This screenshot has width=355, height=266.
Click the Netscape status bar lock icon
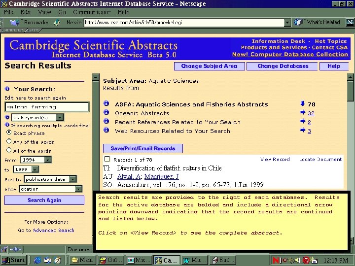[x=4, y=249]
